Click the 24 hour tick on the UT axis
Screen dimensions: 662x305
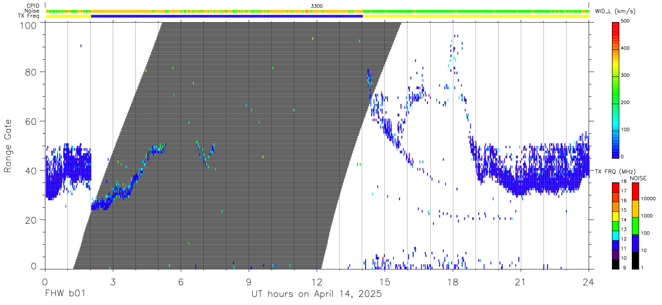tap(589, 281)
